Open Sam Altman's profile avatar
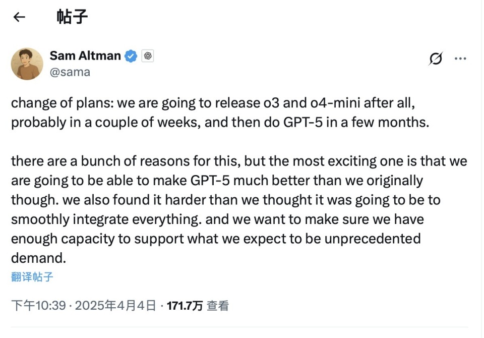This screenshot has height=338, width=484. [27, 64]
